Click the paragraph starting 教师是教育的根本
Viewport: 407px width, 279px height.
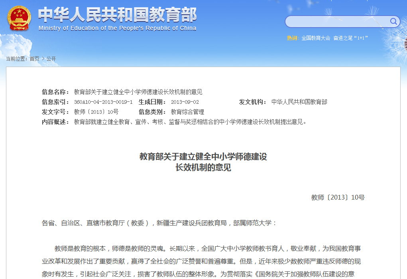pyautogui.click(x=201, y=261)
